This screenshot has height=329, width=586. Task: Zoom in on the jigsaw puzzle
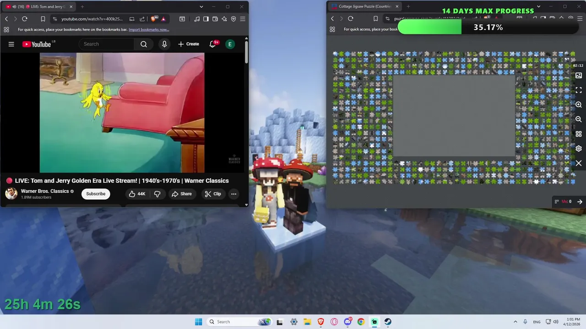pos(579,105)
